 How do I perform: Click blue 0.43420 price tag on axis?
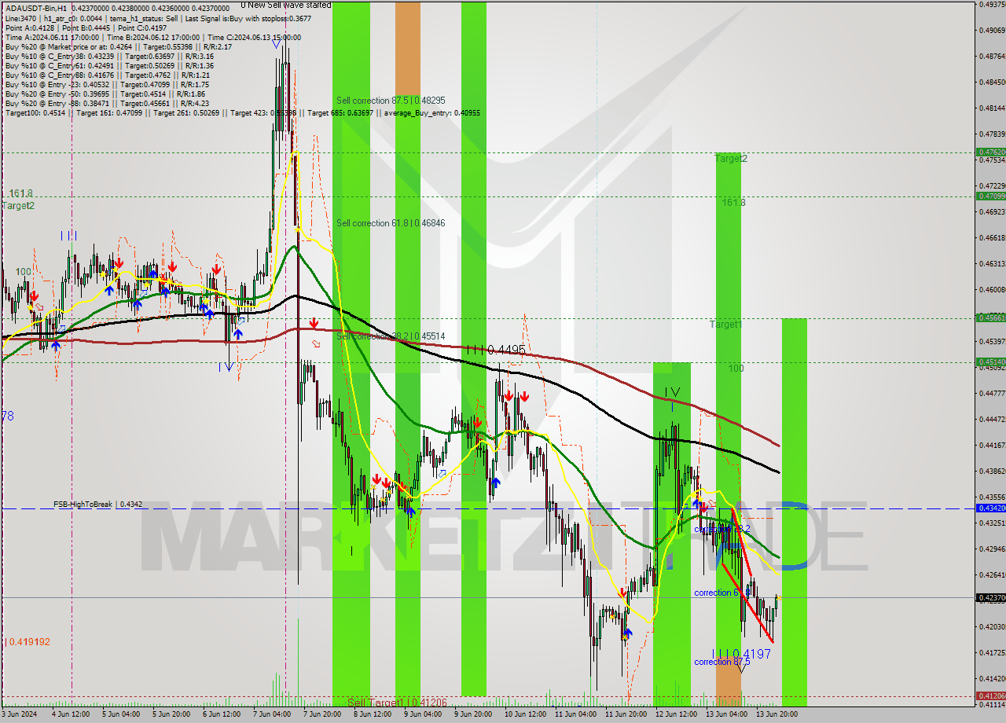coord(989,508)
